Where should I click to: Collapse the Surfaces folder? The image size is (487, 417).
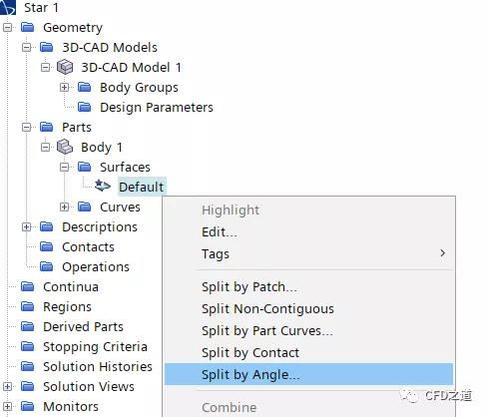click(64, 167)
